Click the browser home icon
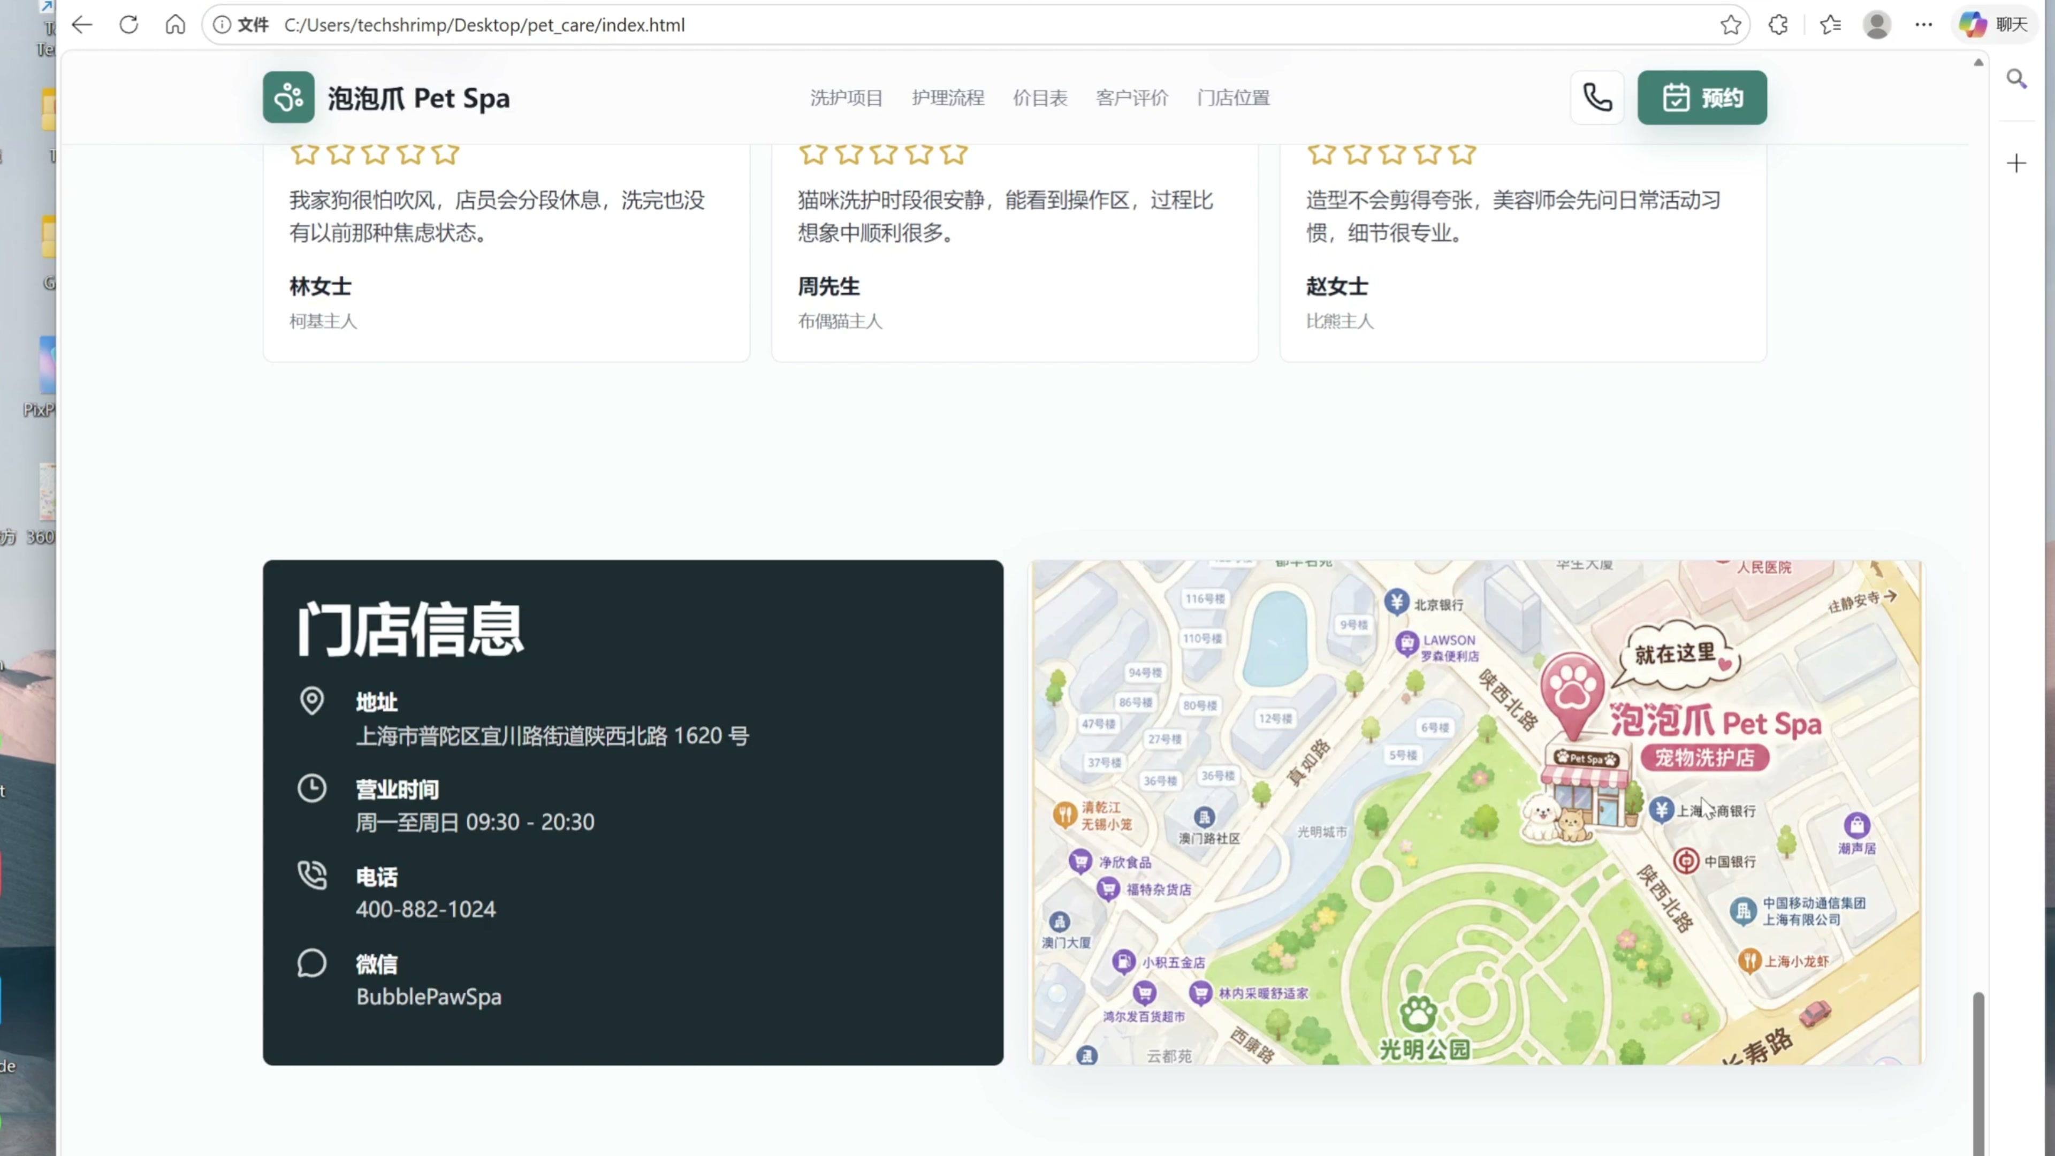 [x=174, y=25]
